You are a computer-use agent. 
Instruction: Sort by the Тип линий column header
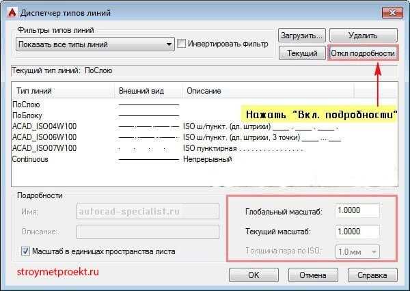[63, 91]
